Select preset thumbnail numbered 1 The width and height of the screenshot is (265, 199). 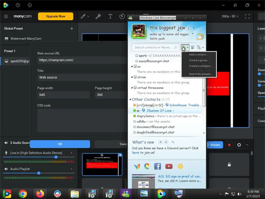point(102,165)
